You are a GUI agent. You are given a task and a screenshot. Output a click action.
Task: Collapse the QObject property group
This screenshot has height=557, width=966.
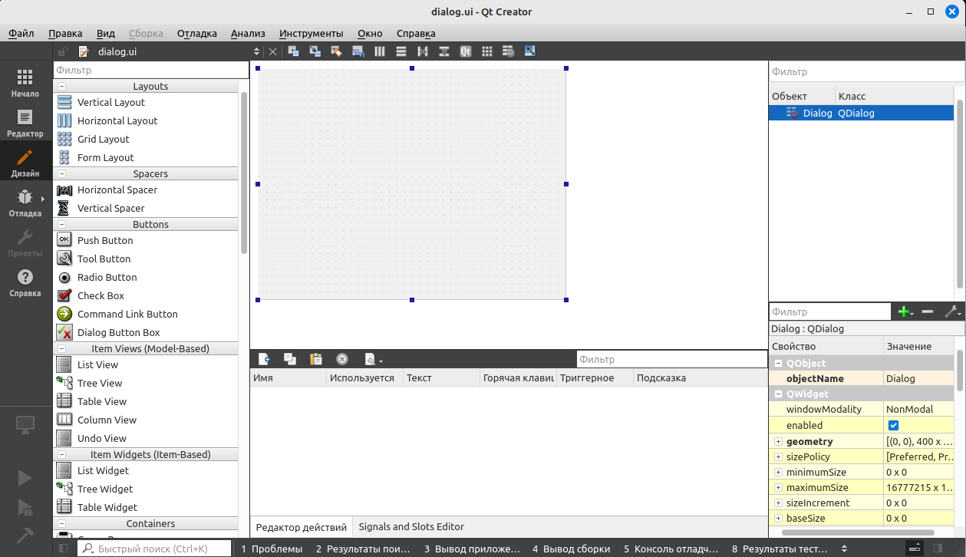(x=778, y=363)
